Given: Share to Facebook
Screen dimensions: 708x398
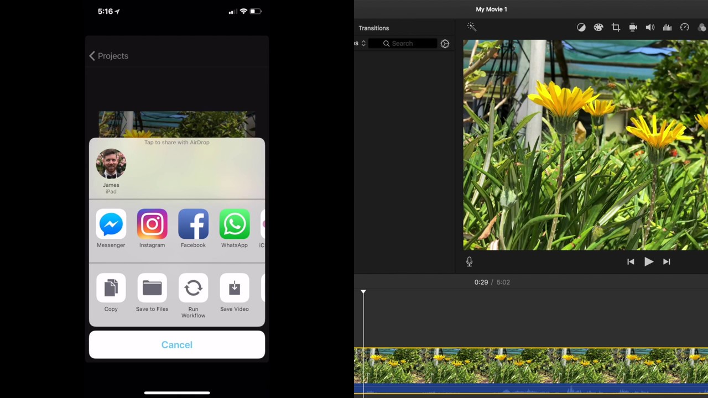Looking at the screenshot, I should (193, 229).
